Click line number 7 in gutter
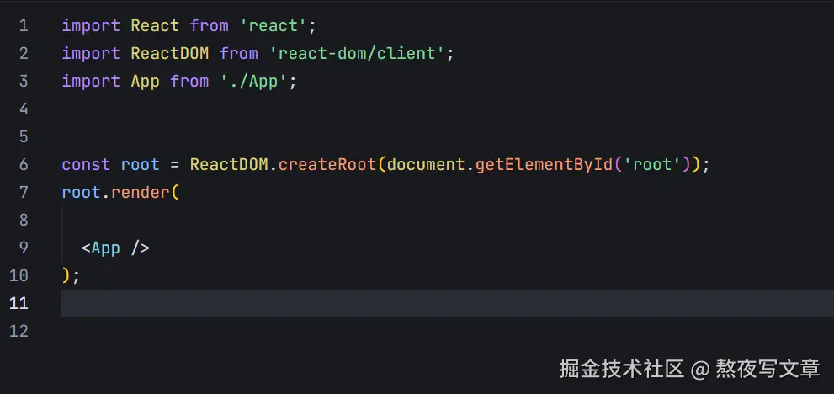834x394 pixels. click(x=24, y=192)
